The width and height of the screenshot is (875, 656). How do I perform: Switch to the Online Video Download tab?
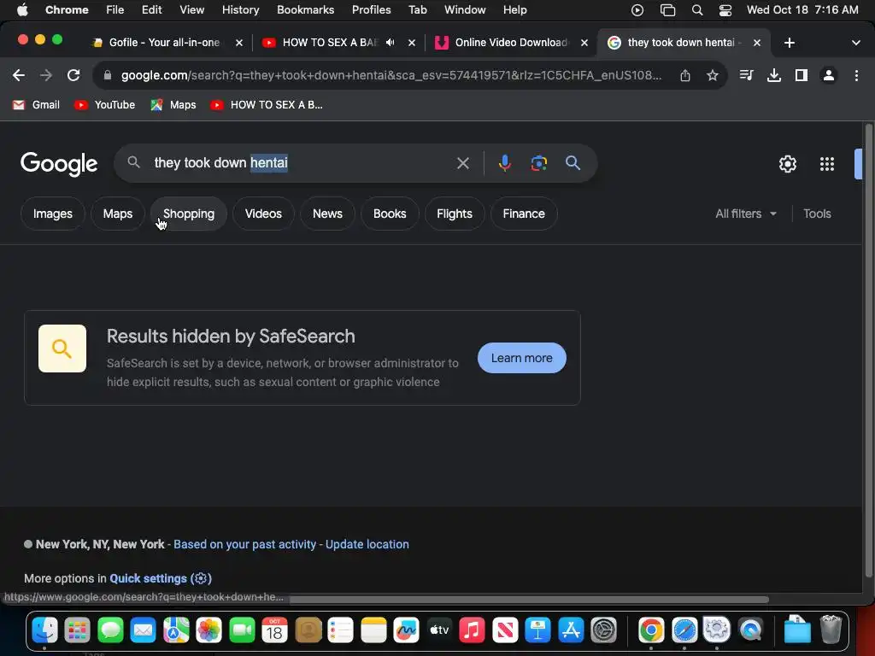511,43
